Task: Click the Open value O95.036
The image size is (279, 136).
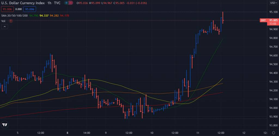Action: [x=82, y=3]
